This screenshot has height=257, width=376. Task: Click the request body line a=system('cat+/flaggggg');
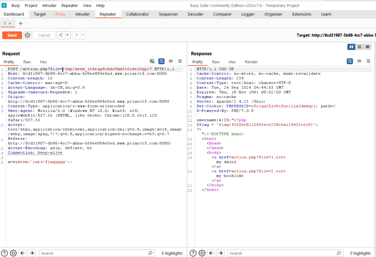click(40, 162)
